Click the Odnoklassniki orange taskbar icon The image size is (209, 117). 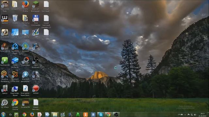86,114
